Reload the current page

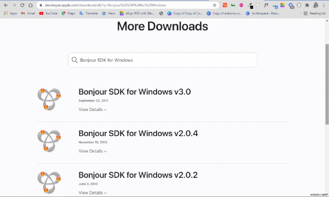22,5
